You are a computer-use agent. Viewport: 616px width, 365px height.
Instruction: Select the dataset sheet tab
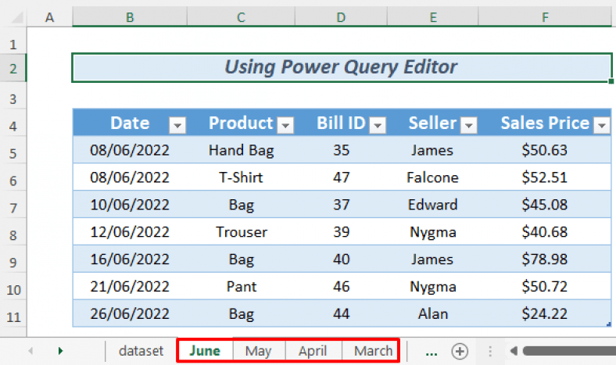(141, 351)
